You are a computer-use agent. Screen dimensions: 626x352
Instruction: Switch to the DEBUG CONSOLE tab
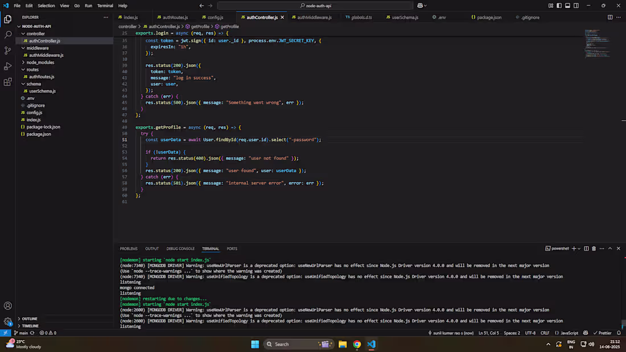[180, 249]
